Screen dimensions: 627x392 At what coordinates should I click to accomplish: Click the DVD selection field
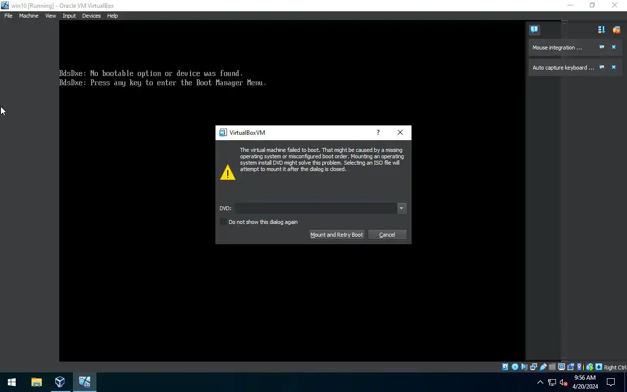click(316, 208)
